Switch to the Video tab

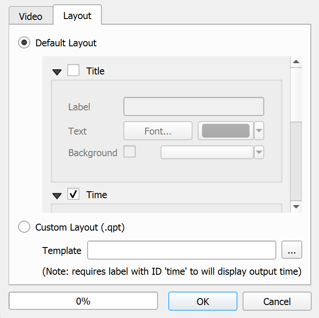pyautogui.click(x=31, y=16)
